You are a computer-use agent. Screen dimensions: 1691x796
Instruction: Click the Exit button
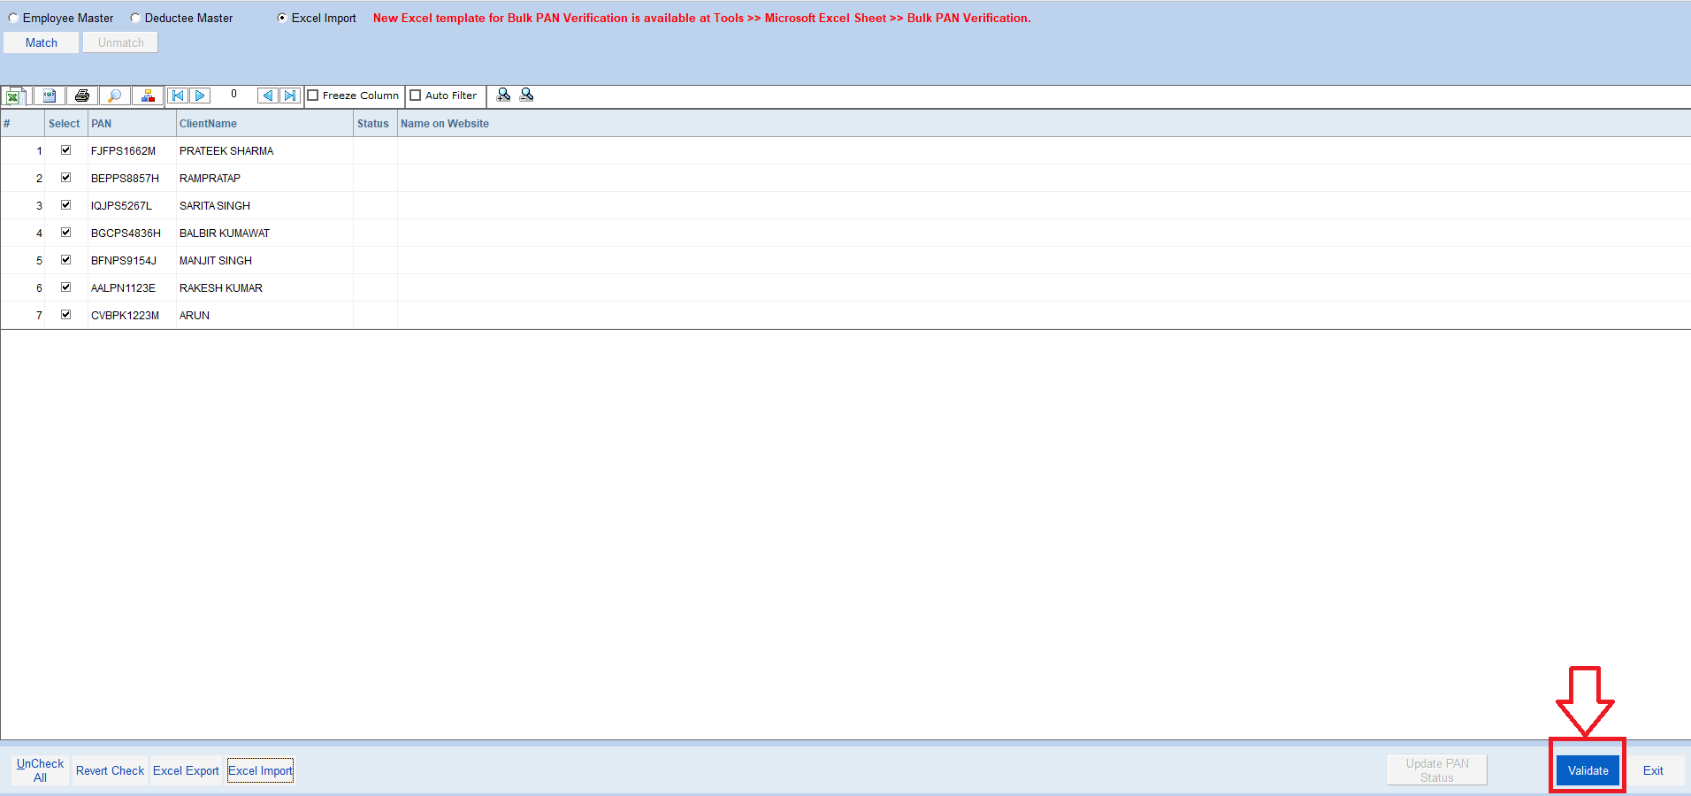click(1653, 770)
